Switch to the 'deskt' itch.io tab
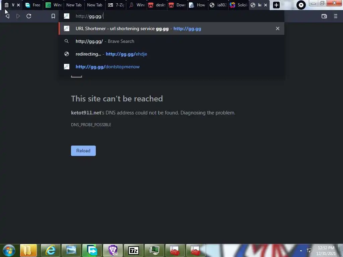 point(157,5)
